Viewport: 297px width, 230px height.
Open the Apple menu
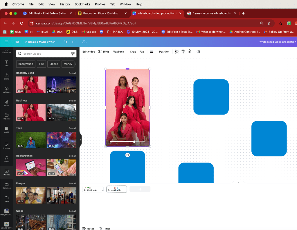pyautogui.click(x=6, y=4)
